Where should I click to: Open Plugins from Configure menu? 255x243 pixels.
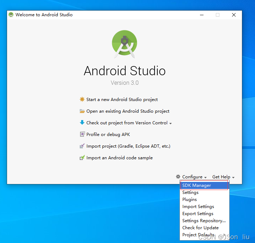205,199
